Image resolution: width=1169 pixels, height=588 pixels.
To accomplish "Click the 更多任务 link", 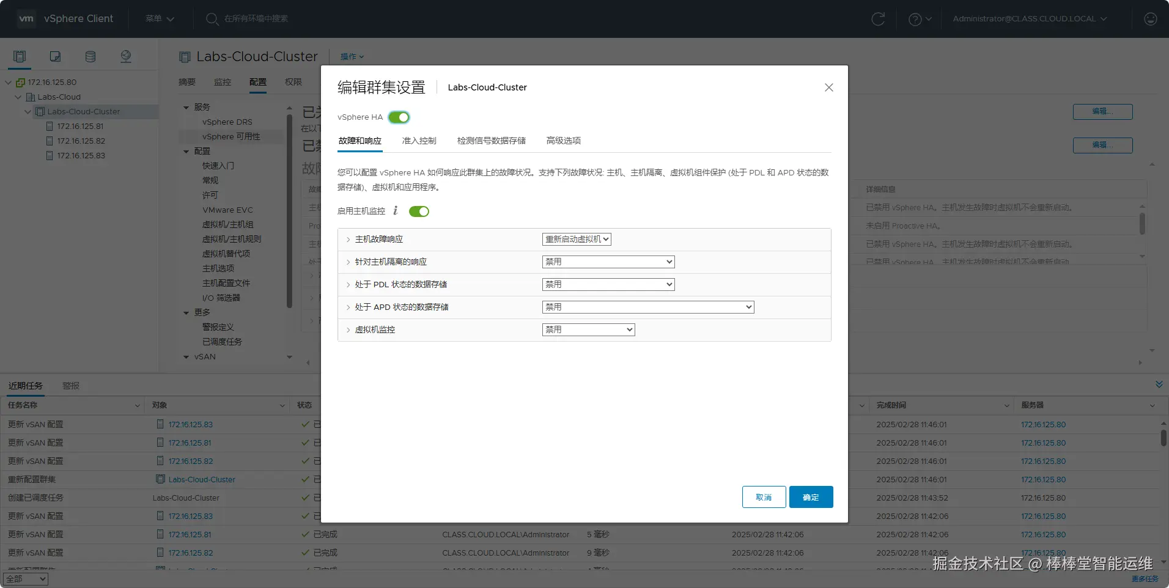I will pos(1145,579).
